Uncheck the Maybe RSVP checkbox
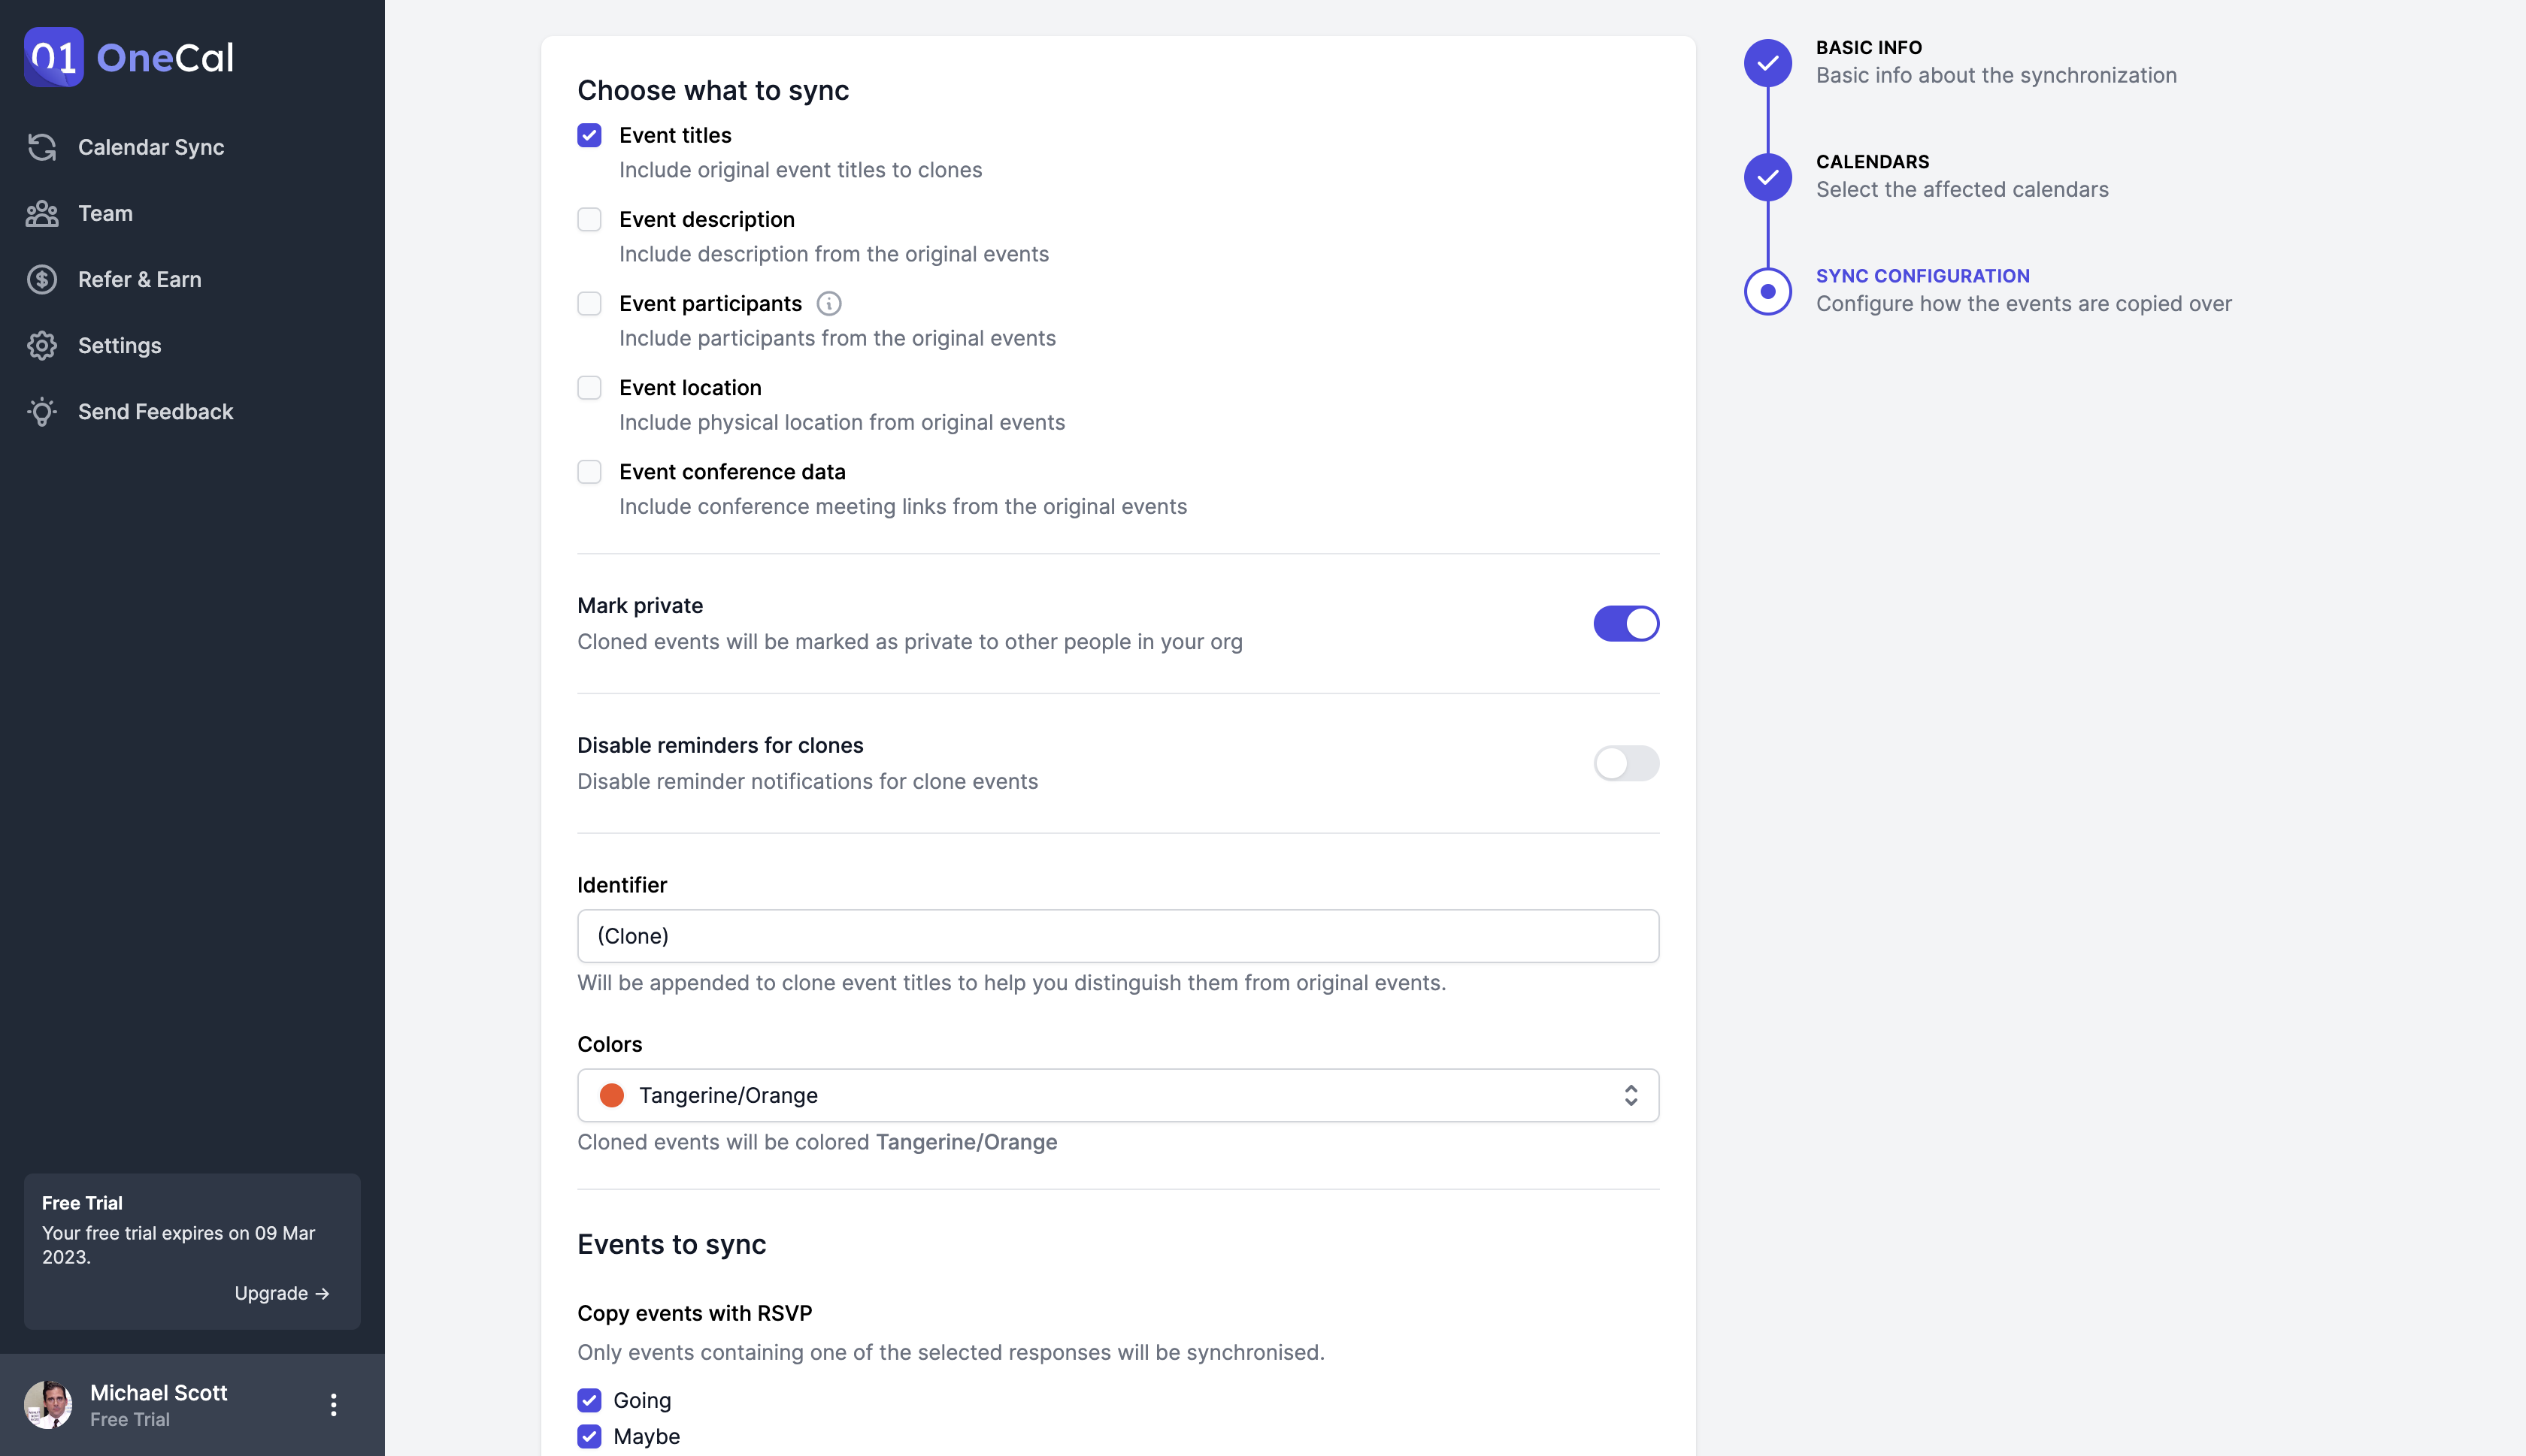This screenshot has width=2526, height=1456. pyautogui.click(x=589, y=1436)
